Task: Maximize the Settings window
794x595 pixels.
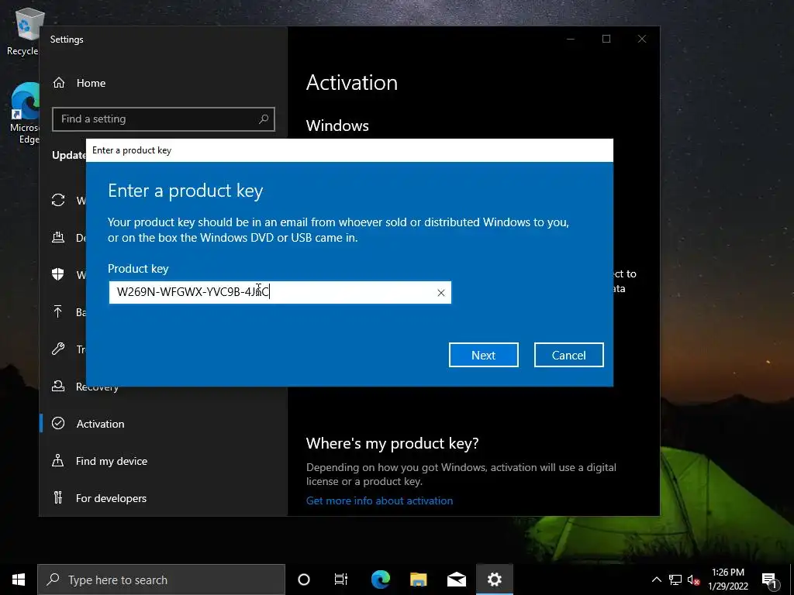Action: point(606,39)
